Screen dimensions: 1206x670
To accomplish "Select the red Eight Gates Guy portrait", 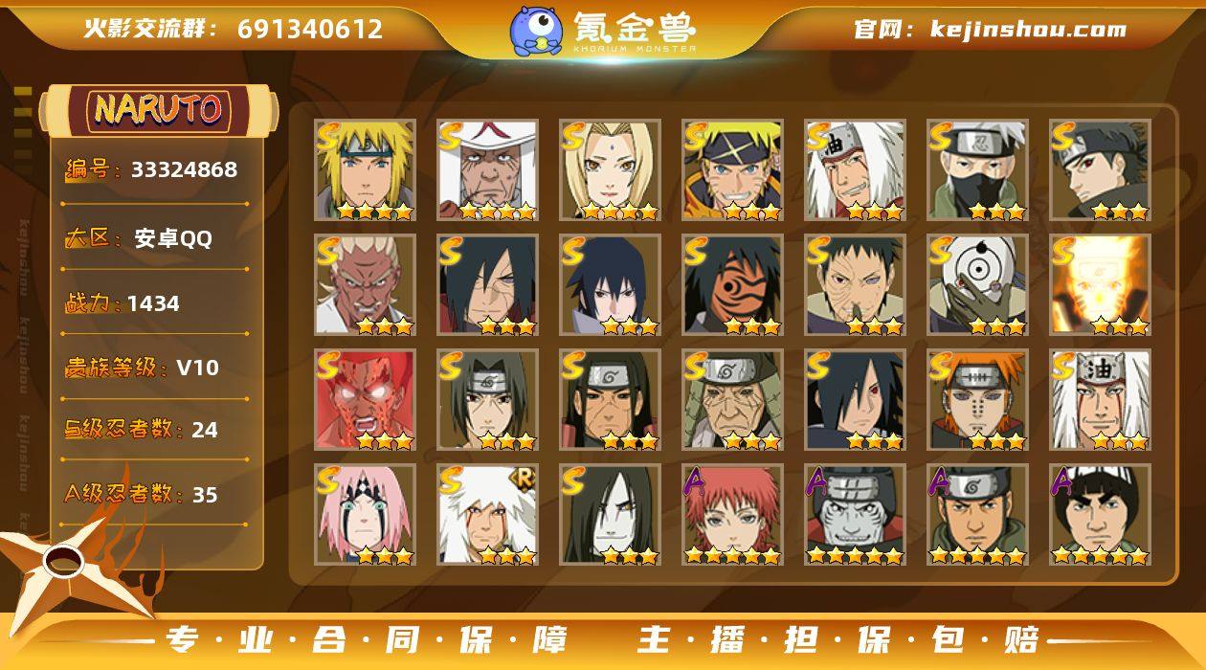I will click(365, 400).
